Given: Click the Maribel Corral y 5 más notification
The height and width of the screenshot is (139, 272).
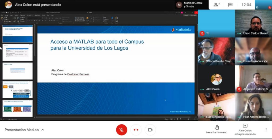Looking at the screenshot, I should pos(190,5).
